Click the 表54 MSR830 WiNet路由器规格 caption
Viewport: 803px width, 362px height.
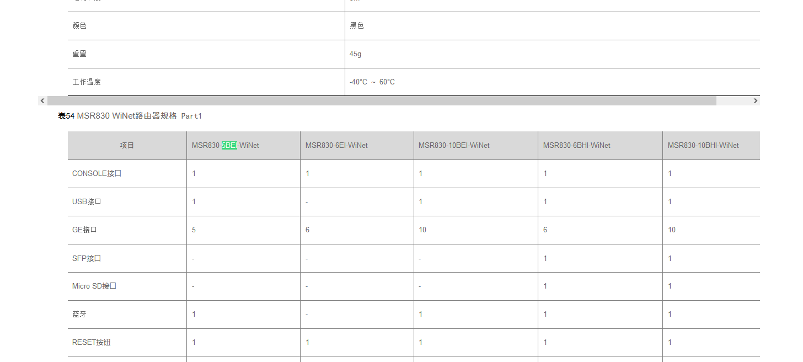(x=130, y=116)
